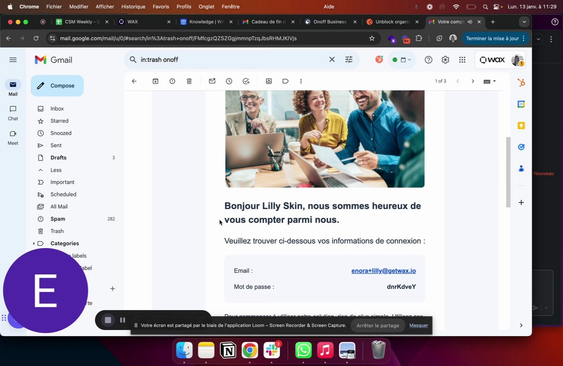This screenshot has height=366, width=563.
Task: Switch to the Chat section
Action: tap(13, 113)
